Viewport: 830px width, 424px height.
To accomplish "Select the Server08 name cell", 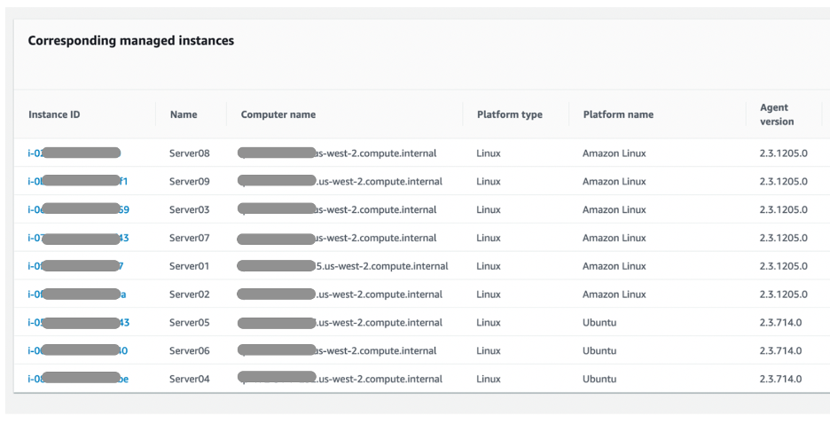I will pos(189,153).
